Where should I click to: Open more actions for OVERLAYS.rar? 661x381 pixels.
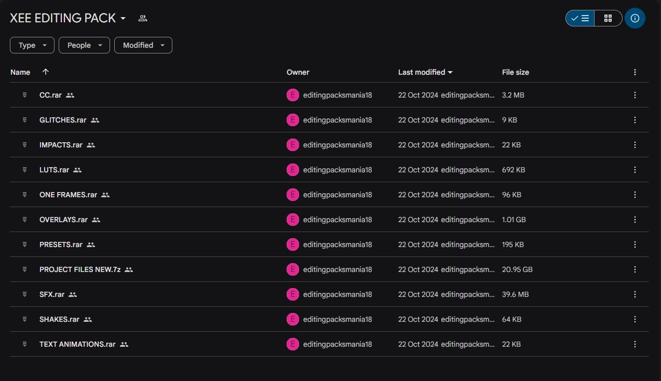pyautogui.click(x=635, y=220)
